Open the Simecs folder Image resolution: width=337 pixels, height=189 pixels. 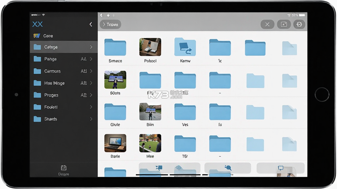coord(115,47)
